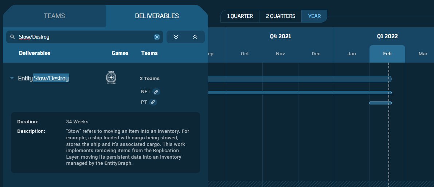Switch to the TEAMS tab
This screenshot has height=187, width=434.
[54, 16]
